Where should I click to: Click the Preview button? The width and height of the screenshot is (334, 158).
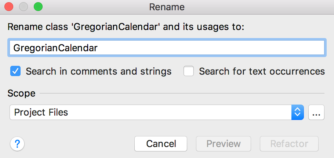click(224, 144)
